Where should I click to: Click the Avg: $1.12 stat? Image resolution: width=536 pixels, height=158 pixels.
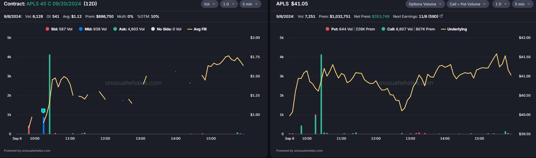click(72, 17)
